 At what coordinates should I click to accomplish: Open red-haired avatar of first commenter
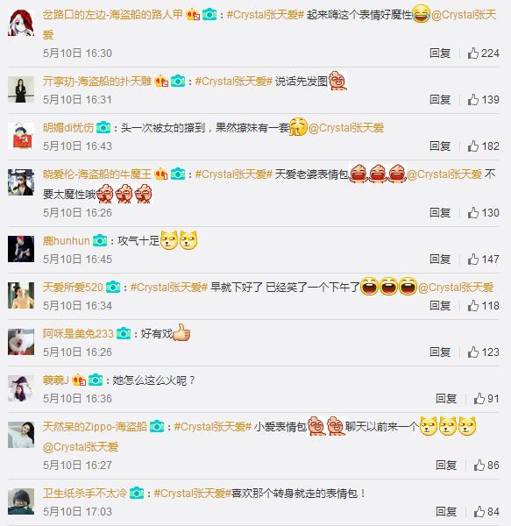pos(21,23)
